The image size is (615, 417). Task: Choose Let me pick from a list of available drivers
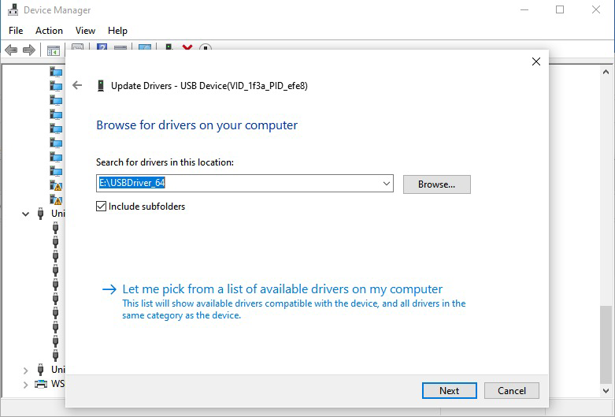coord(283,289)
